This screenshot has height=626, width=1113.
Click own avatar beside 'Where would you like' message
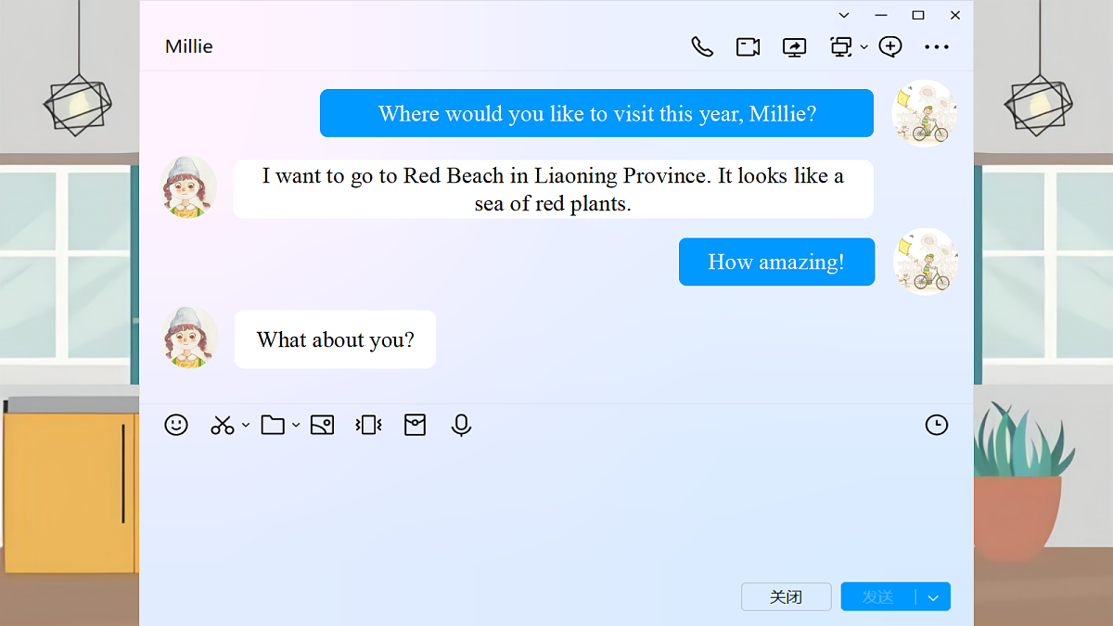[924, 113]
